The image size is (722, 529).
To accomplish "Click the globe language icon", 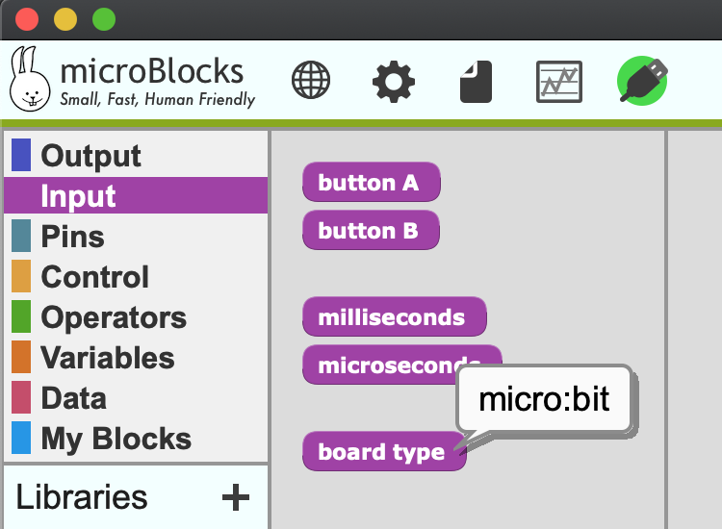I will point(311,81).
